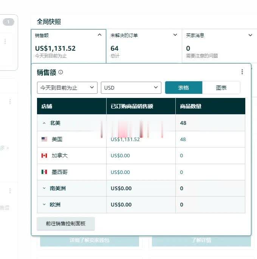This screenshot has width=257, height=259.
Task: Click the 南美洲 US$0.00 sales value
Action: pos(121,188)
